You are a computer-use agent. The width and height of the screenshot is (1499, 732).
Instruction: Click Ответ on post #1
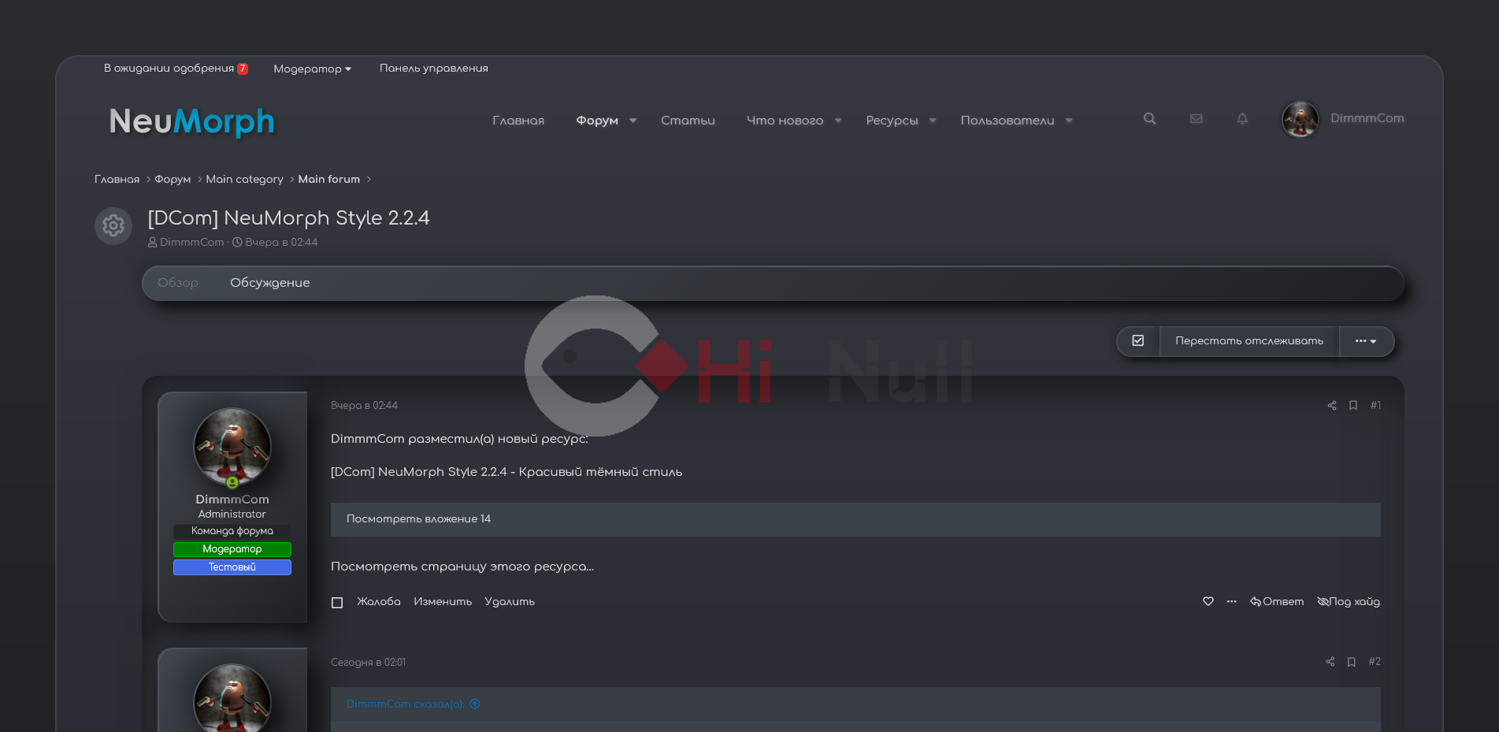(x=1277, y=602)
